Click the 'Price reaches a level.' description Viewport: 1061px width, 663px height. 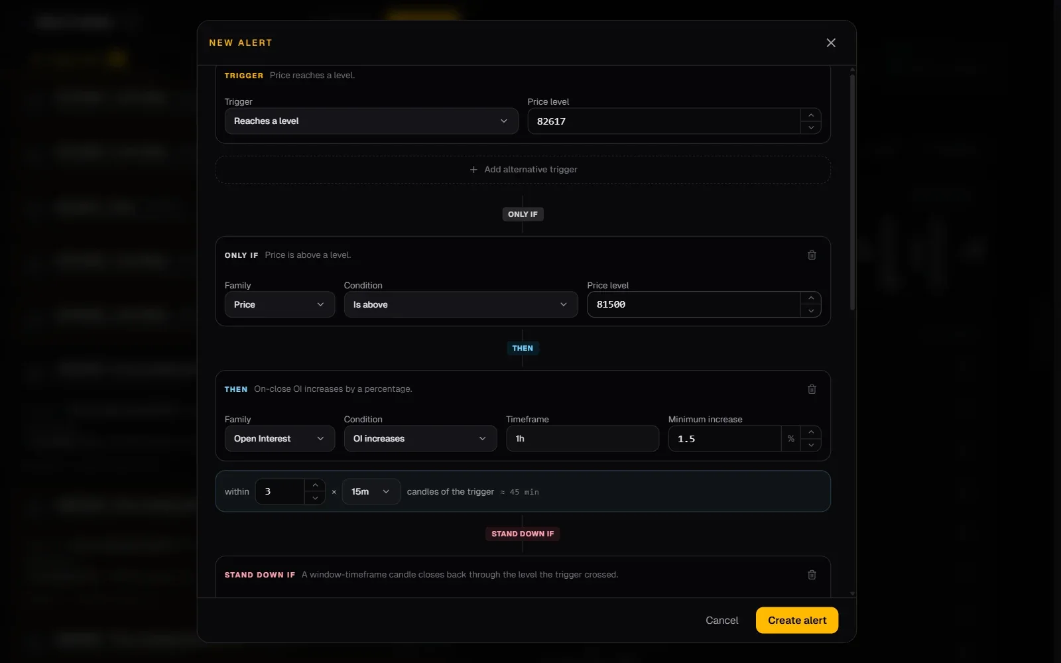click(312, 76)
